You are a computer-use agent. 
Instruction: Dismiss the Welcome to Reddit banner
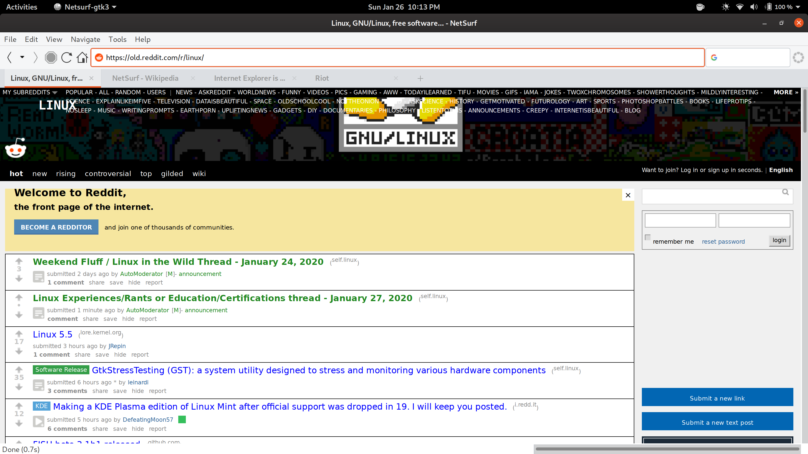(x=628, y=195)
